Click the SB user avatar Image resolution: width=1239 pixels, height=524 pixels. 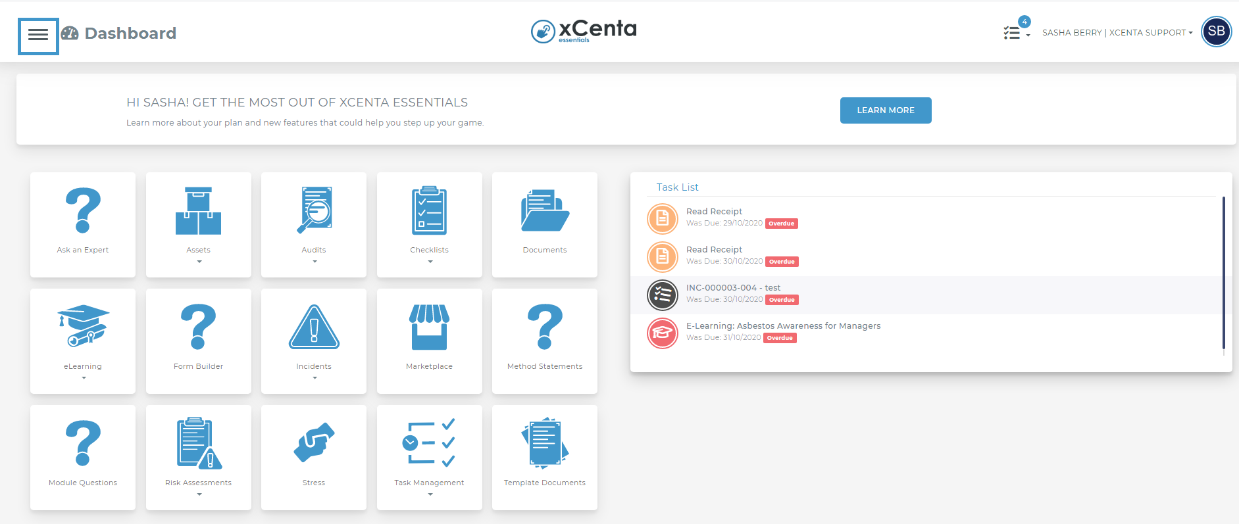[x=1216, y=32]
